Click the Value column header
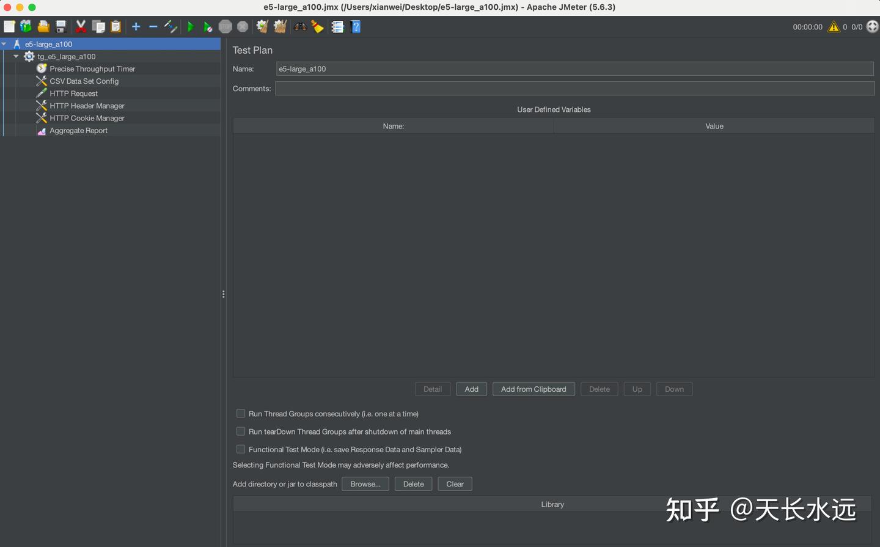Screen dimensions: 880x547 (x=714, y=126)
